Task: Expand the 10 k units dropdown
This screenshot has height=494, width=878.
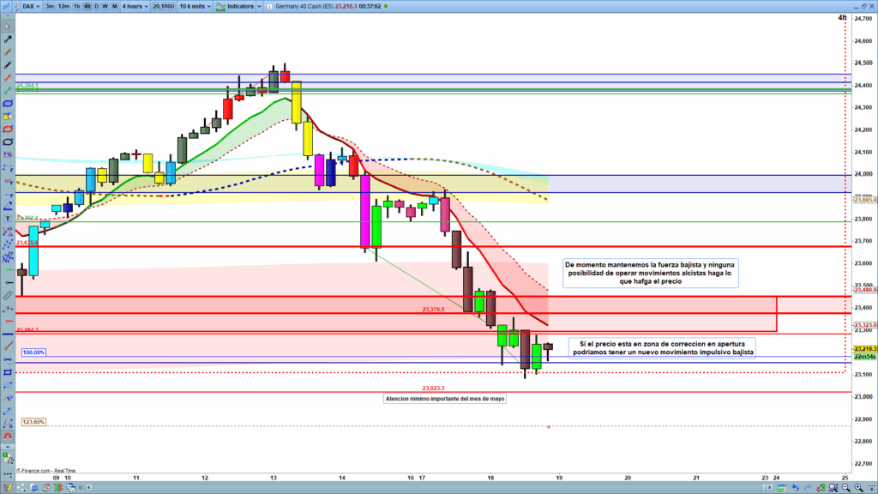Action: [197, 5]
